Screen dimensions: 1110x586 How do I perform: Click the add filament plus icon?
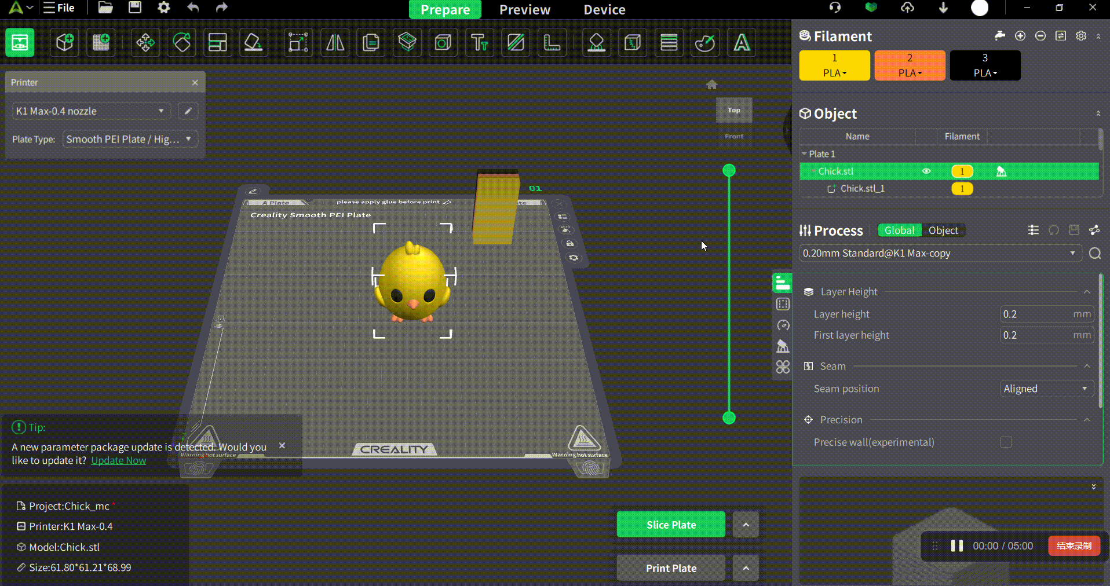point(1020,36)
